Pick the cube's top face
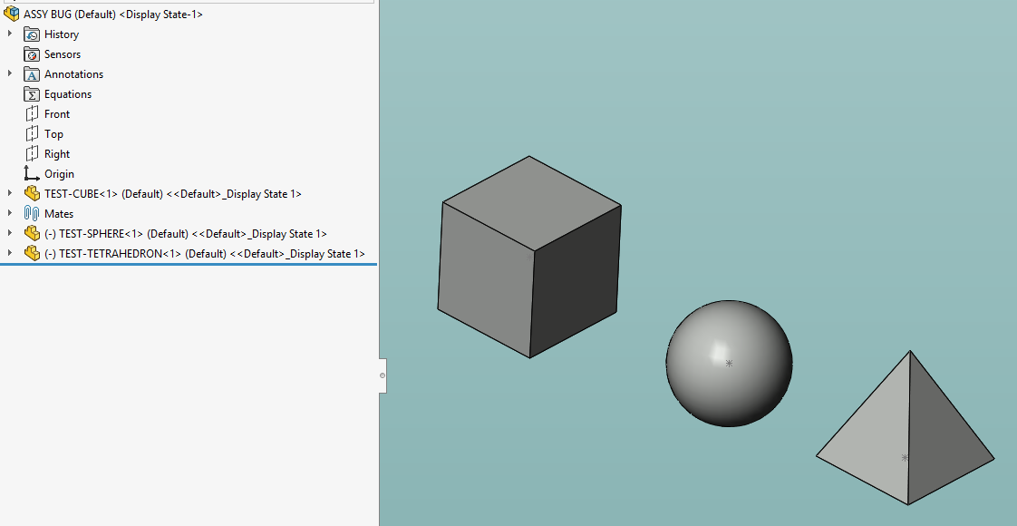The image size is (1017, 526). pos(532,202)
